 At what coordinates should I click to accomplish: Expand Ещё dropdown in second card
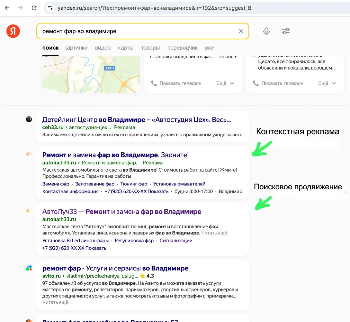327,83
